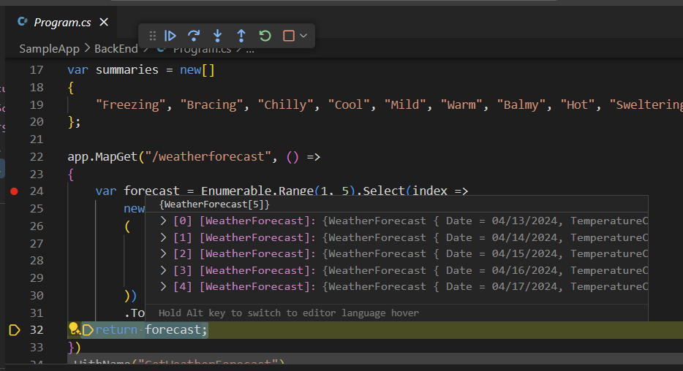Restart the debug session
The width and height of the screenshot is (683, 371).
265,36
